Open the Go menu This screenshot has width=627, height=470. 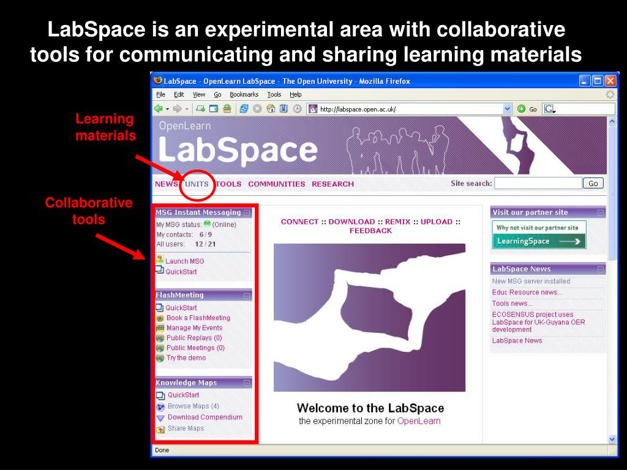click(x=217, y=95)
